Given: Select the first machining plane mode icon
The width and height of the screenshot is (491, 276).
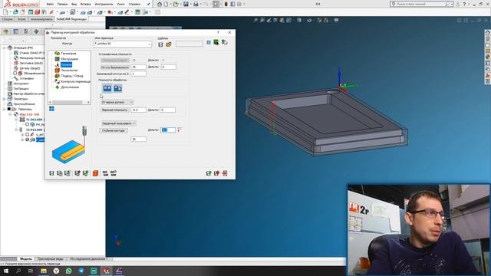Looking at the screenshot, I should click(107, 88).
